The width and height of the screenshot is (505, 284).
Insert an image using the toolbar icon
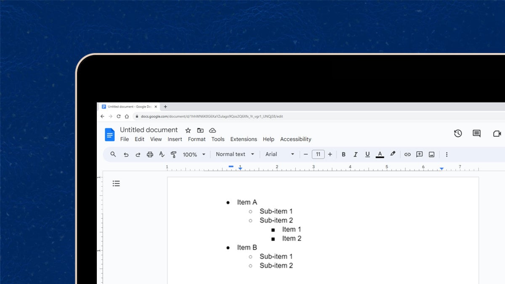point(431,154)
